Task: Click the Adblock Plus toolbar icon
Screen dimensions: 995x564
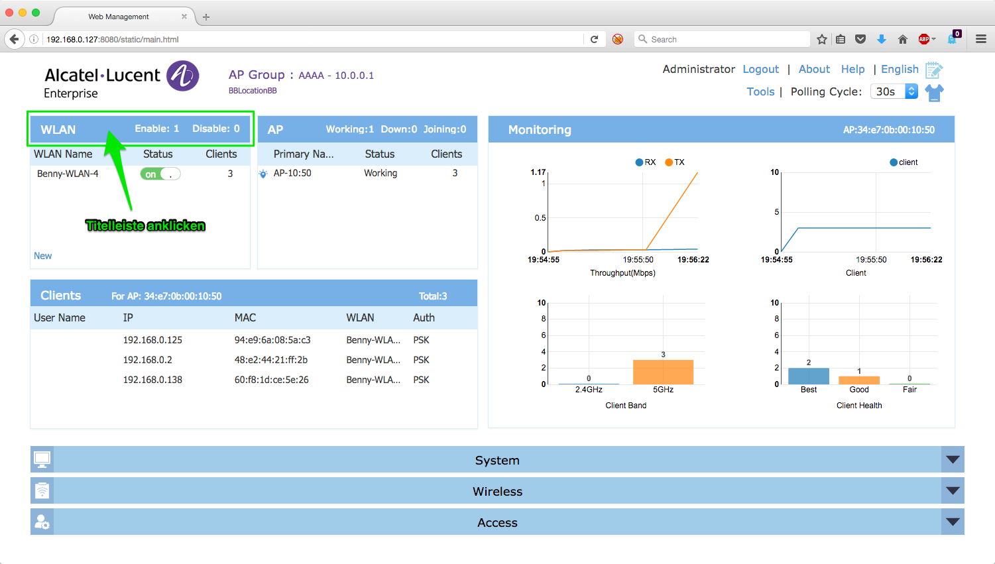Action: point(924,39)
